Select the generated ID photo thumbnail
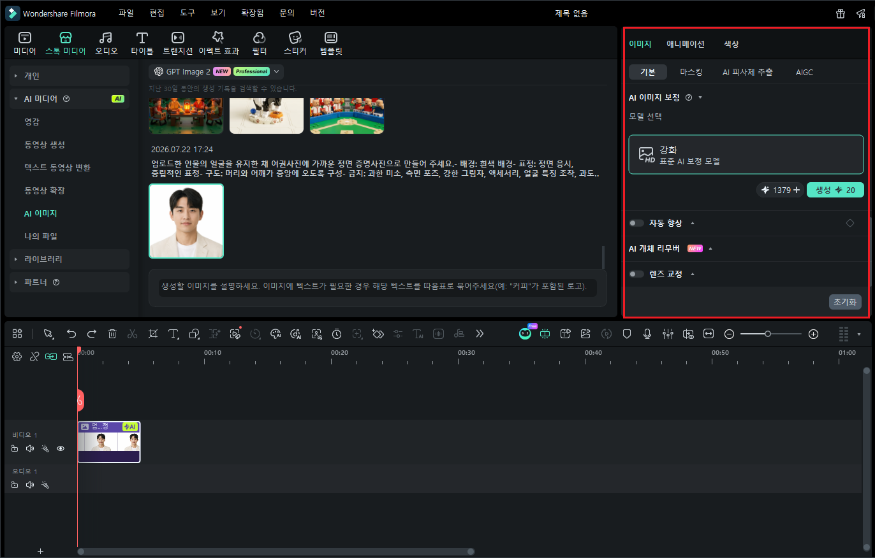Screen dimensions: 875x558 click(186, 221)
